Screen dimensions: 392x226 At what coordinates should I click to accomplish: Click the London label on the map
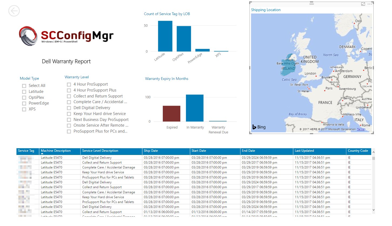(x=310, y=73)
